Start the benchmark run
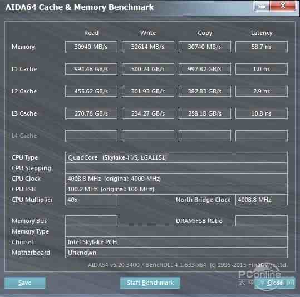This screenshot has height=297, width=300. [x=150, y=283]
